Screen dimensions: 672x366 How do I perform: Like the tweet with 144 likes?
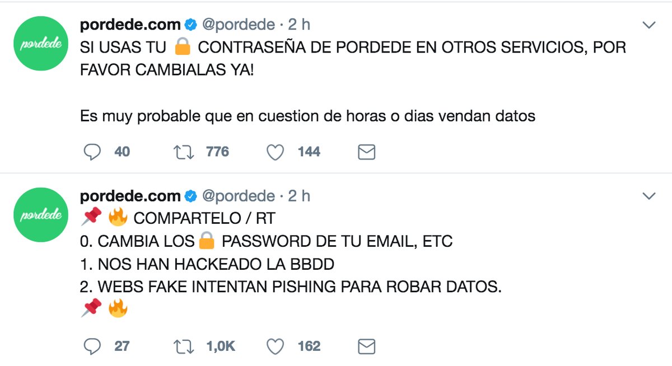click(x=275, y=152)
